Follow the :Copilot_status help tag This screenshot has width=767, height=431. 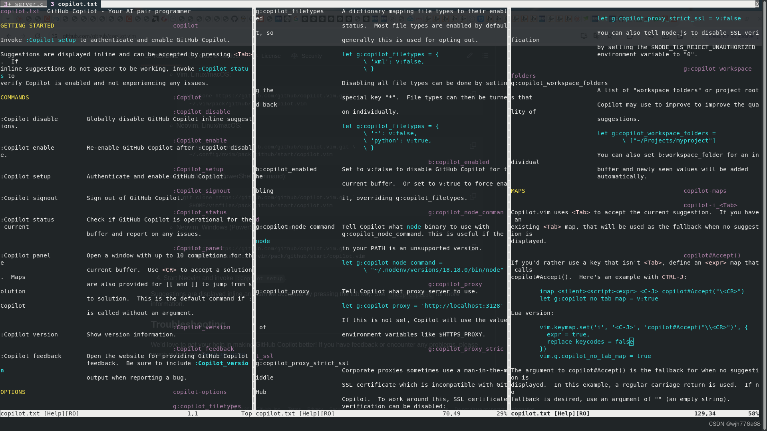[x=200, y=212]
